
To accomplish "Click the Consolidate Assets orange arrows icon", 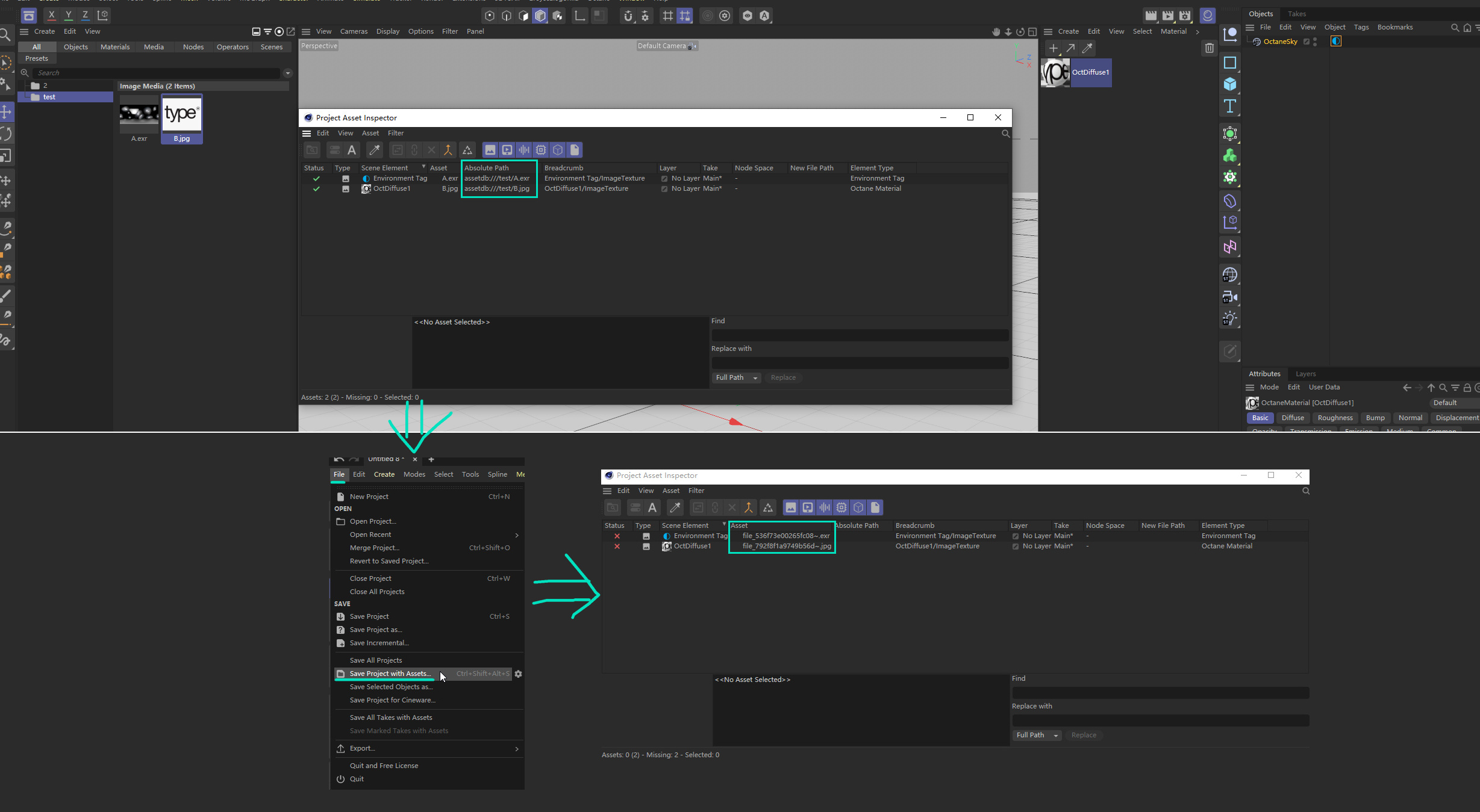I will click(x=448, y=150).
